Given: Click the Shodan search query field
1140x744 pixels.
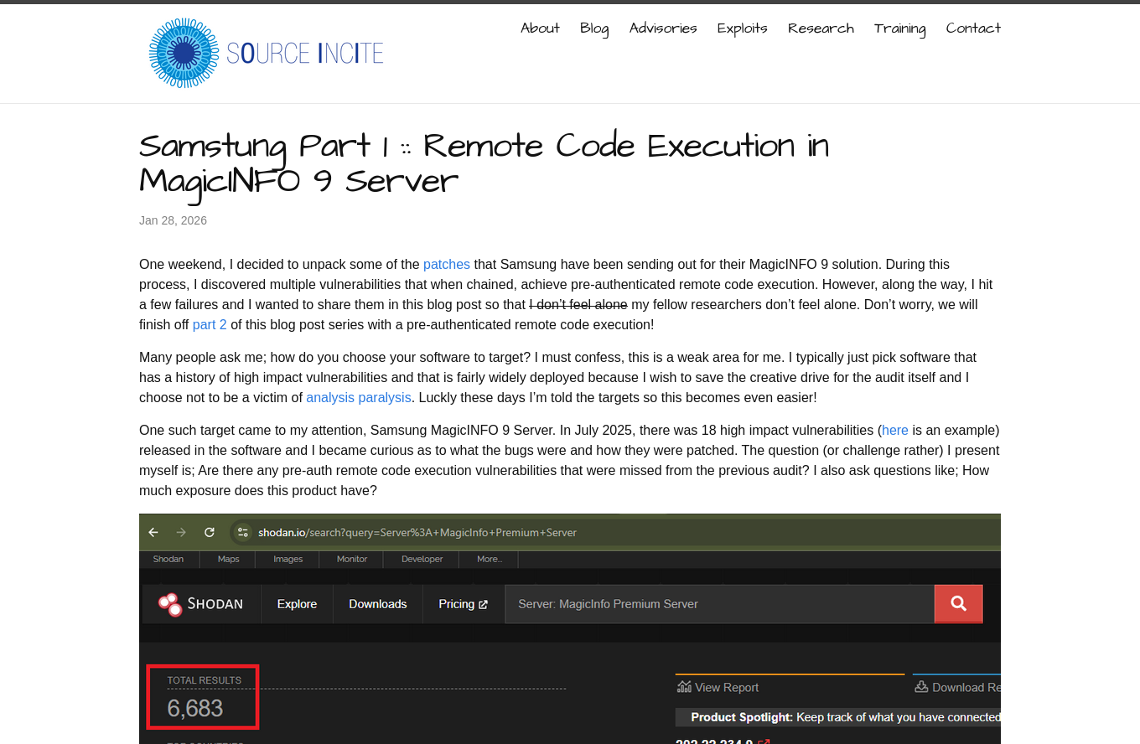Looking at the screenshot, I should coord(718,604).
